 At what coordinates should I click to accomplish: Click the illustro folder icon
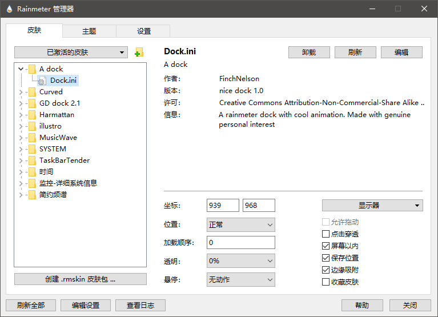[x=32, y=126]
